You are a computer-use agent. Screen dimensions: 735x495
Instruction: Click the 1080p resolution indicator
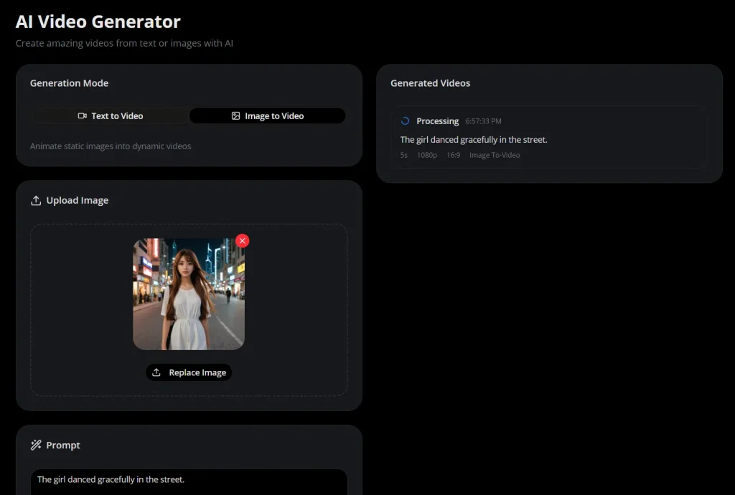426,155
